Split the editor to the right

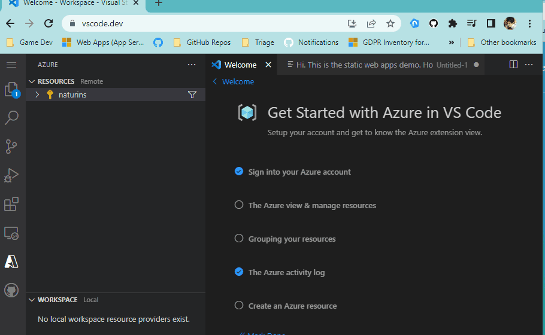(x=513, y=65)
